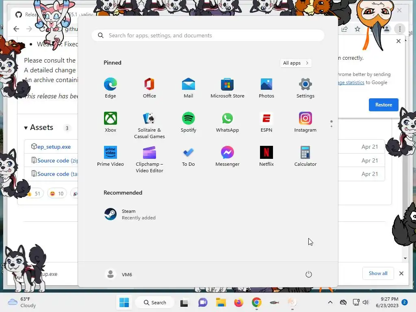Open the ESPN app

(266, 122)
